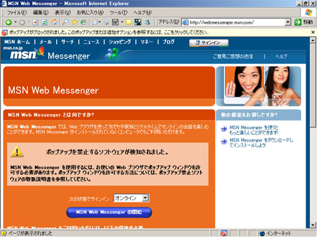Viewport: 317px width, 237px height.
Task: Click the MSN Web Messenger の開始 button
Action: 109,212
